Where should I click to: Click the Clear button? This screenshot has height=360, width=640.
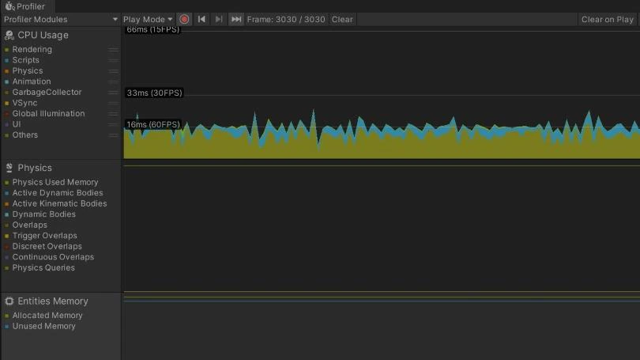pos(342,19)
